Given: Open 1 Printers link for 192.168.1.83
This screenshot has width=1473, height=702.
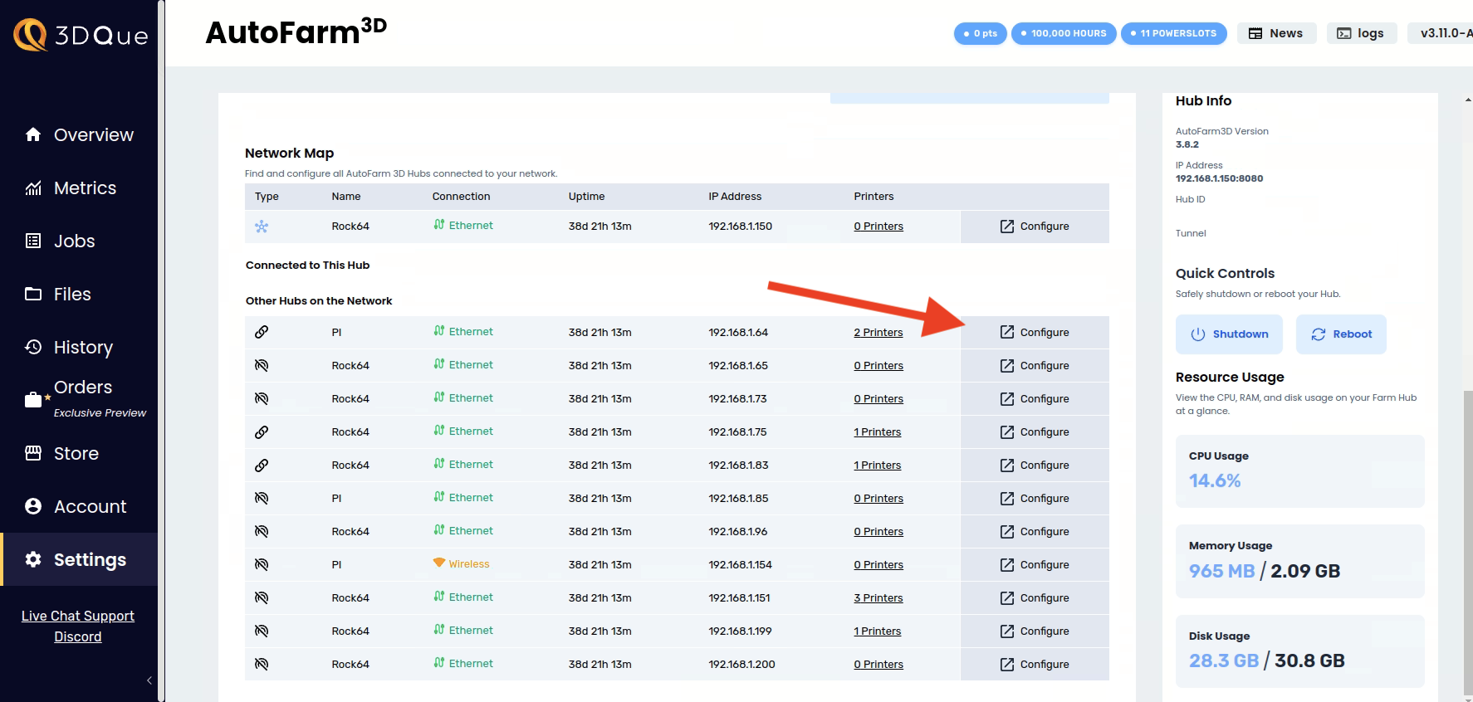Looking at the screenshot, I should coord(878,465).
